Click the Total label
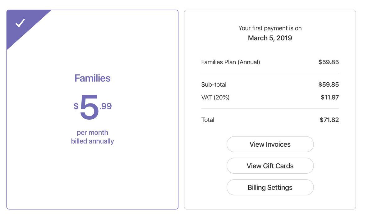This screenshot has width=373, height=215. coord(208,120)
